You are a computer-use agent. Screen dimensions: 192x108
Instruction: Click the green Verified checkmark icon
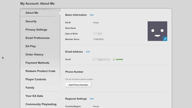point(114,59)
